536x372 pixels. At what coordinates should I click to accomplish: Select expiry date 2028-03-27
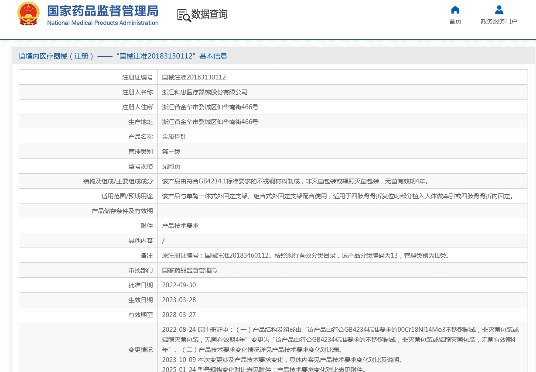coord(179,315)
